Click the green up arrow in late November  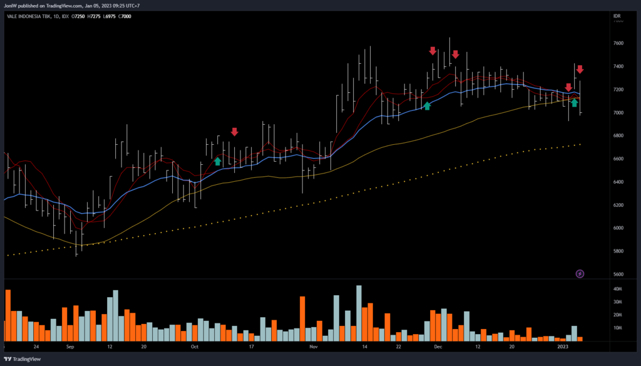pos(427,106)
